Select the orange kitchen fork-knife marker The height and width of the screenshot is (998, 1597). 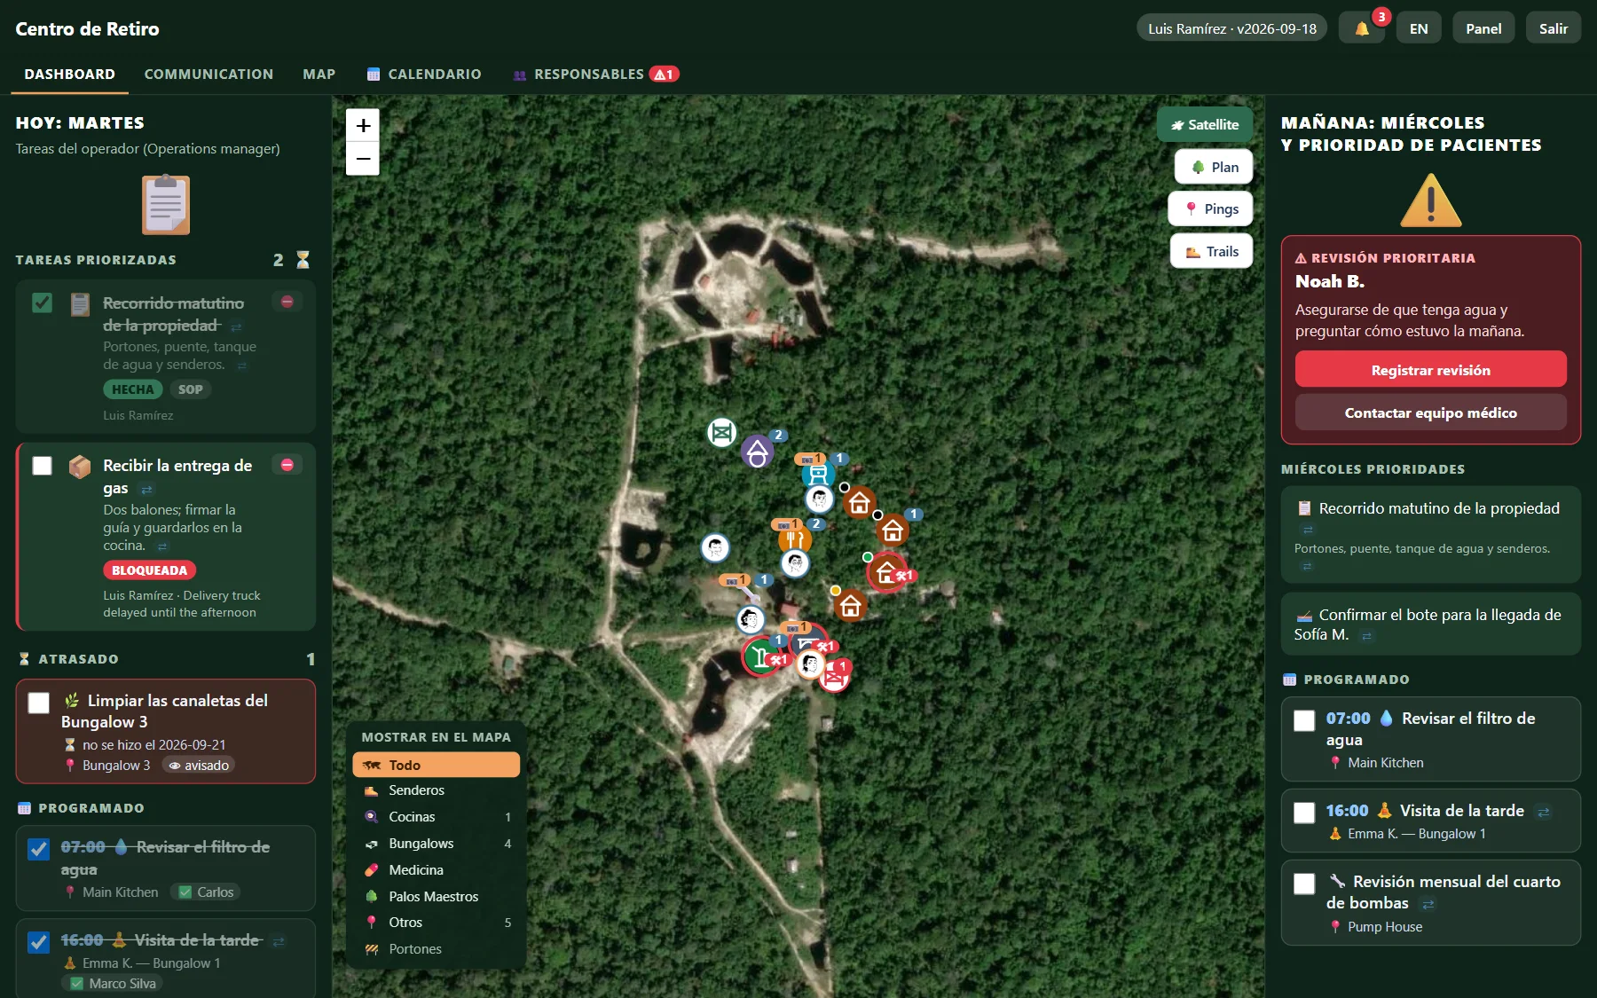click(x=794, y=538)
